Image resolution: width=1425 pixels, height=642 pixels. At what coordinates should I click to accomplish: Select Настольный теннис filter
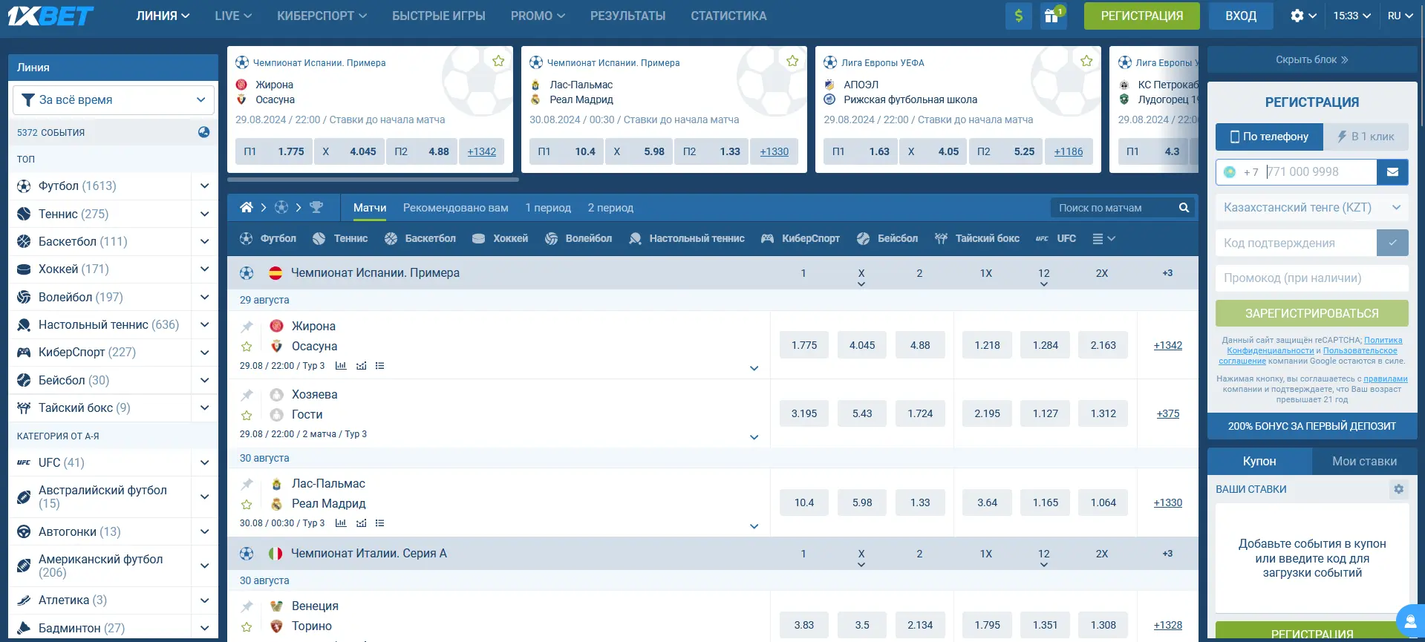tap(687, 238)
